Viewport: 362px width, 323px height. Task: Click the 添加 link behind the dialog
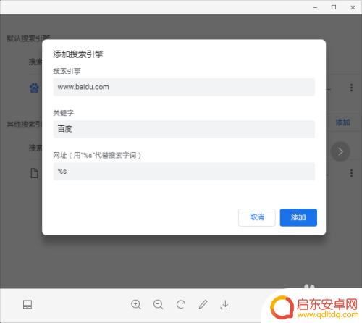point(342,122)
